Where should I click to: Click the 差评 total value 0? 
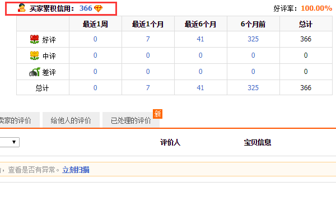click(306, 71)
